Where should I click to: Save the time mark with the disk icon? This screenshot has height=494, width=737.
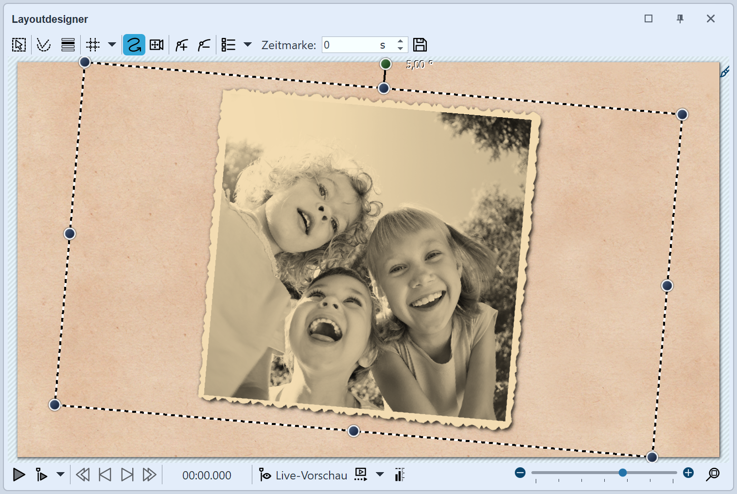pyautogui.click(x=420, y=45)
